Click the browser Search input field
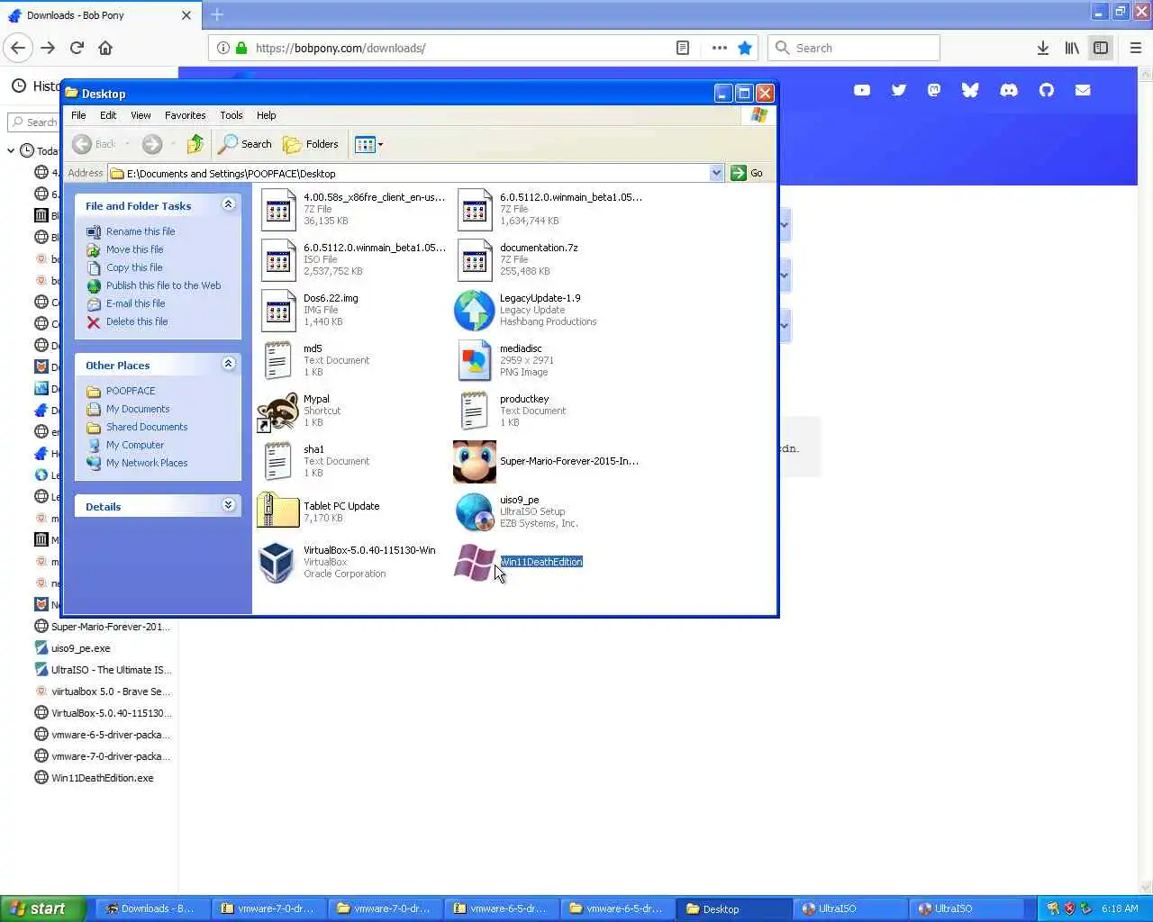Image resolution: width=1153 pixels, height=922 pixels. click(x=854, y=48)
